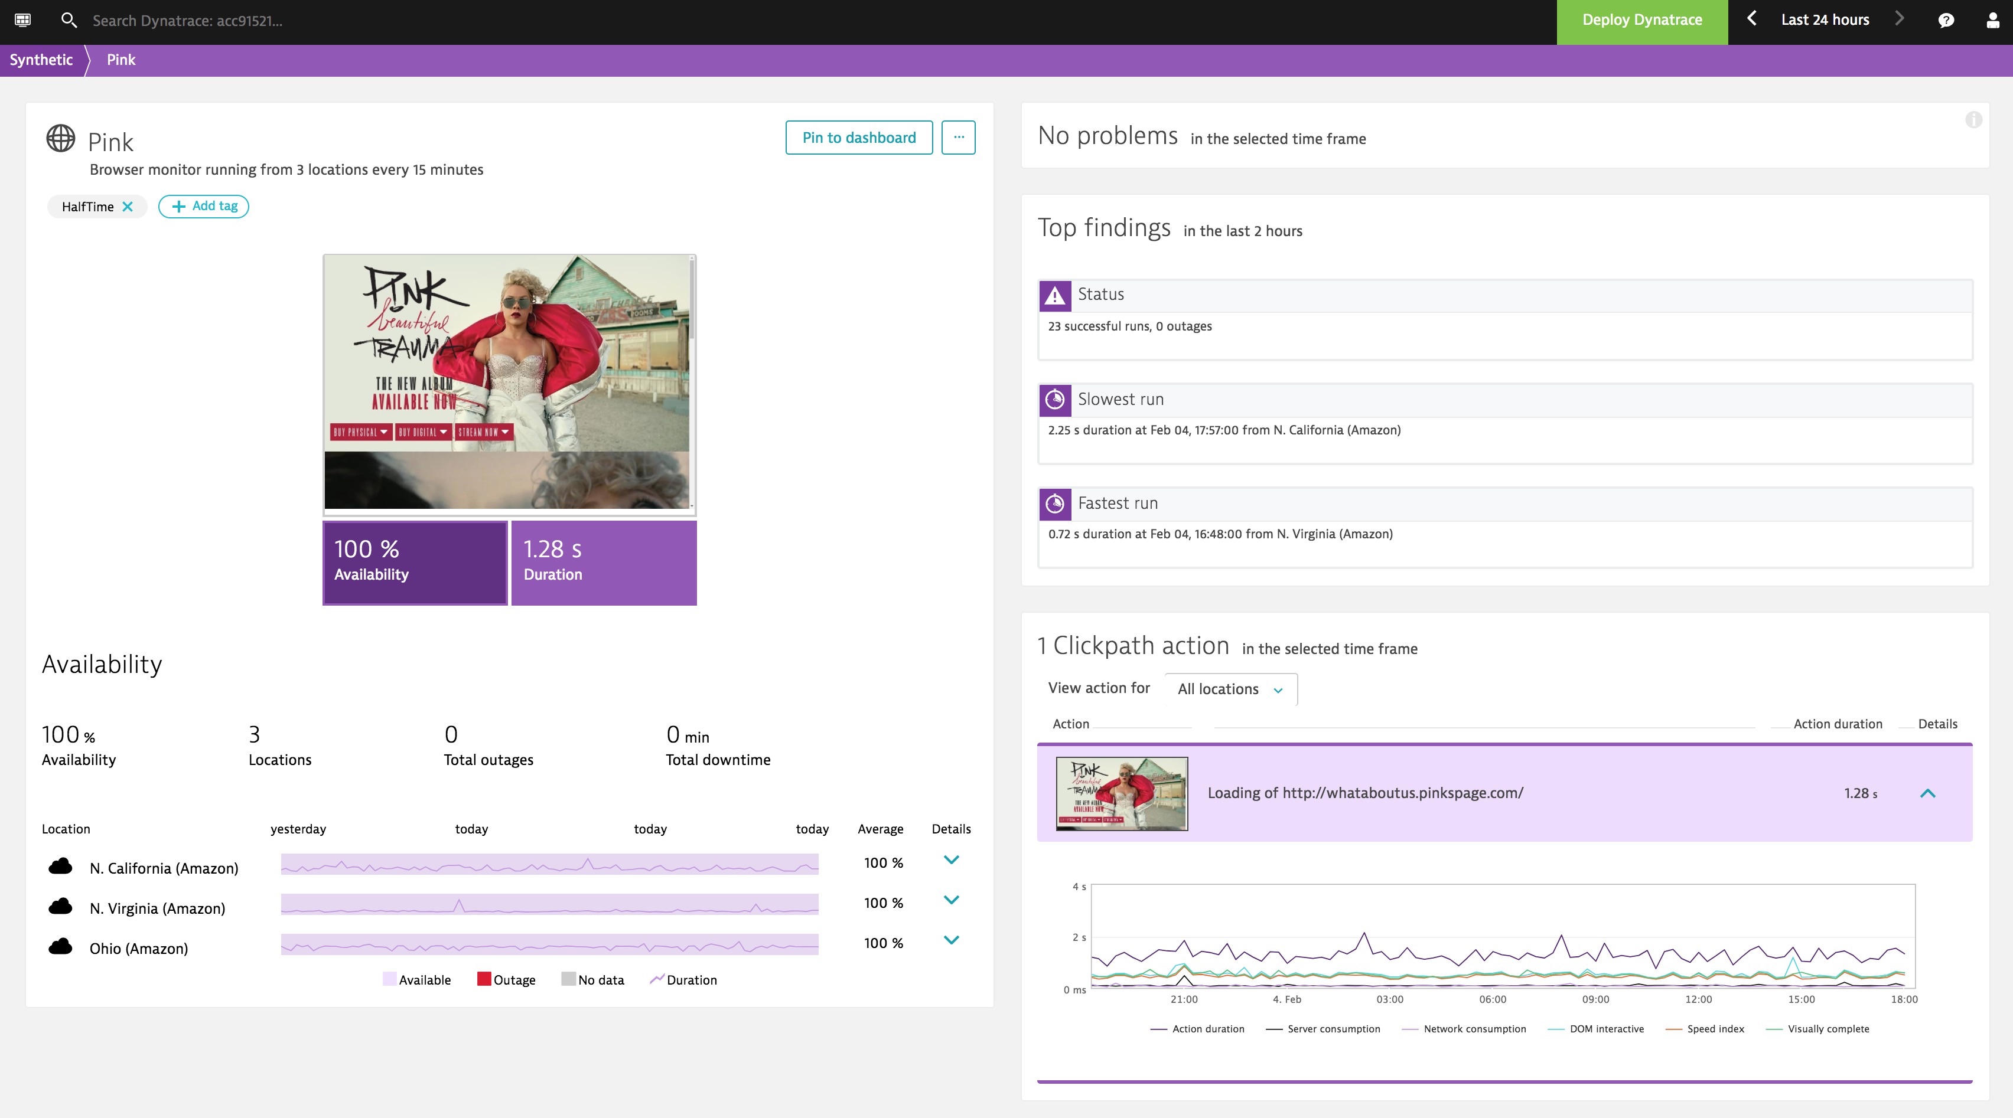Open the more options ellipsis button
The height and width of the screenshot is (1118, 2013).
pyautogui.click(x=959, y=138)
